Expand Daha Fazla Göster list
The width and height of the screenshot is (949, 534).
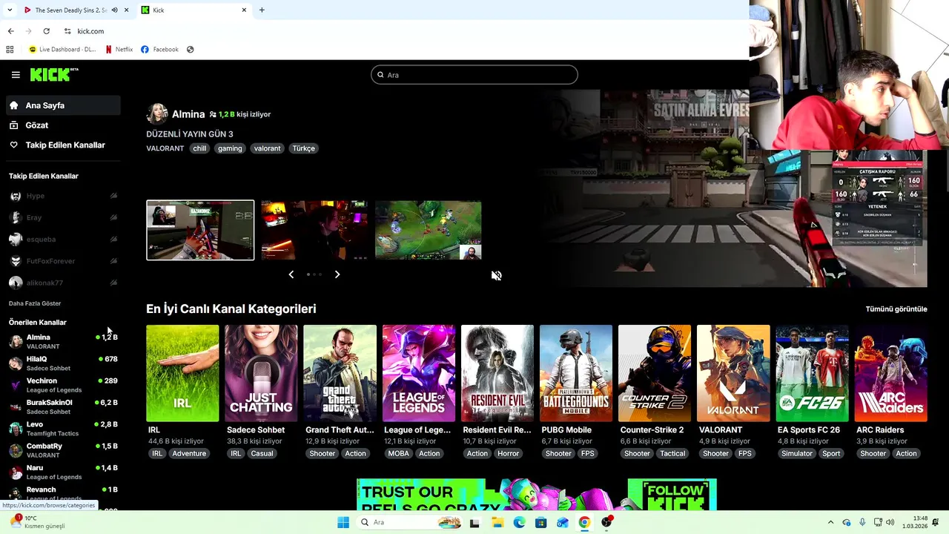pos(35,303)
